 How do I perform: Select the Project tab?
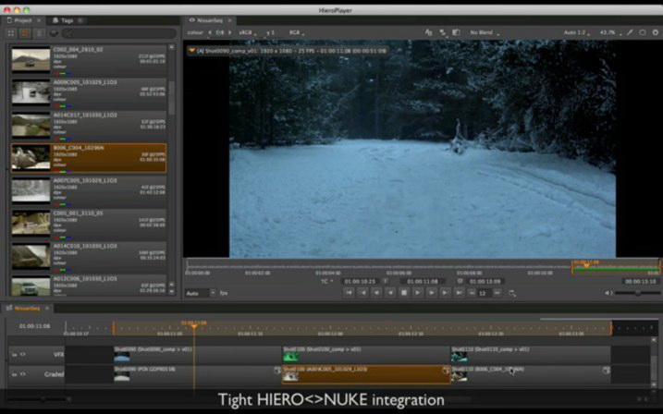pos(20,19)
